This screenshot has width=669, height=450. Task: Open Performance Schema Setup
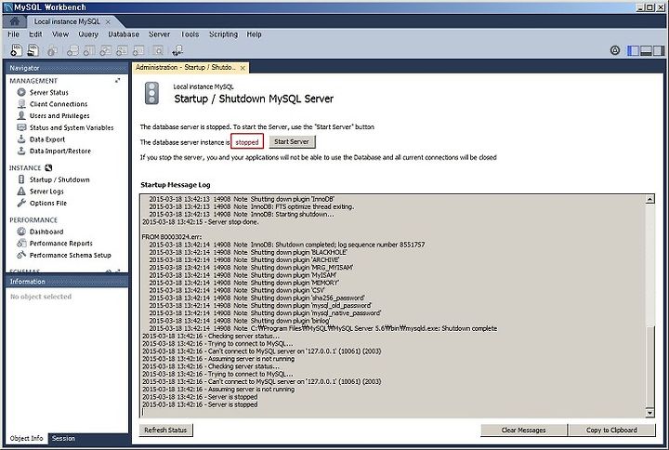tap(70, 256)
